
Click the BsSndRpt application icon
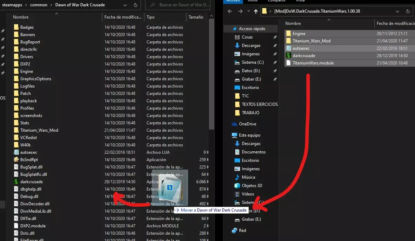point(16,159)
